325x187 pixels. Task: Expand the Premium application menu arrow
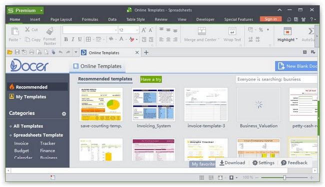[41, 10]
